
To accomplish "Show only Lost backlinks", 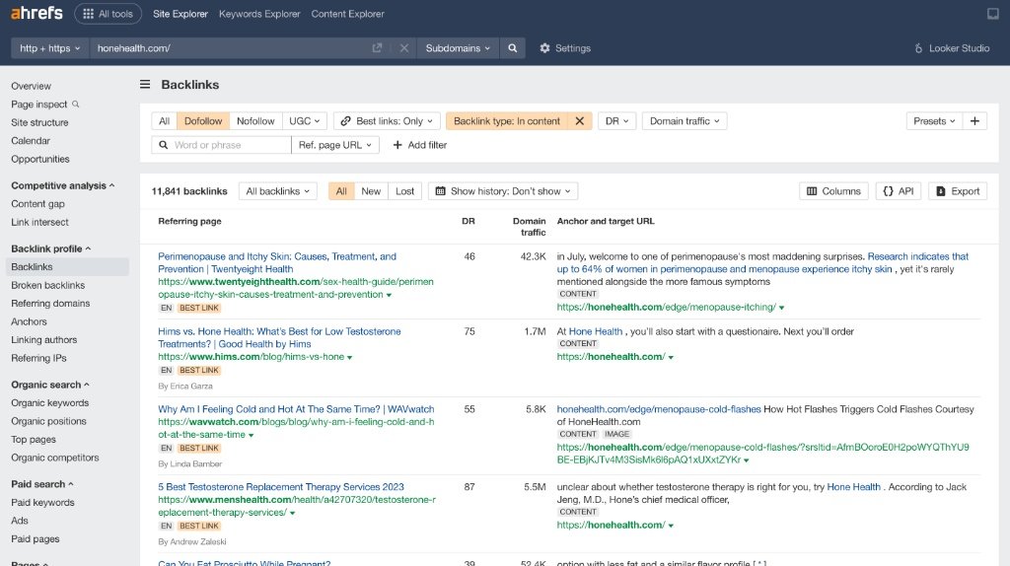I will point(404,191).
